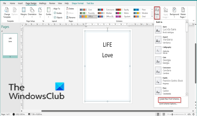Adjust the zoom slider handle

[172, 114]
